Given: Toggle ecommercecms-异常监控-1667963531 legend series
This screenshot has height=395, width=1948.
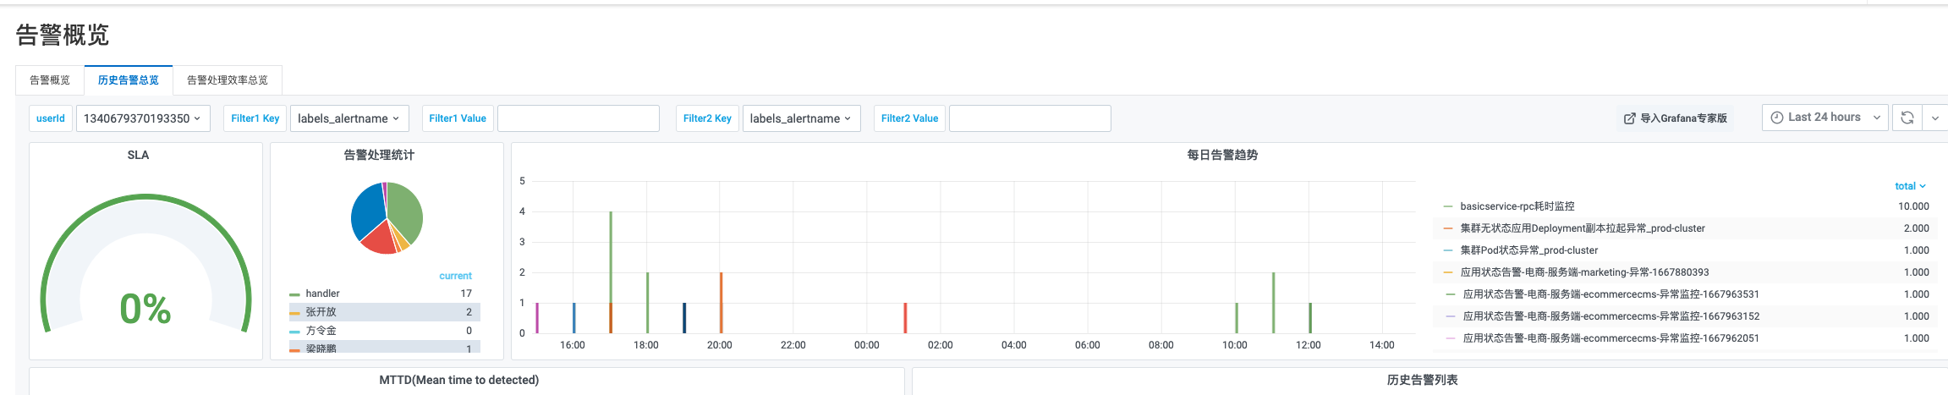Looking at the screenshot, I should coord(1611,294).
